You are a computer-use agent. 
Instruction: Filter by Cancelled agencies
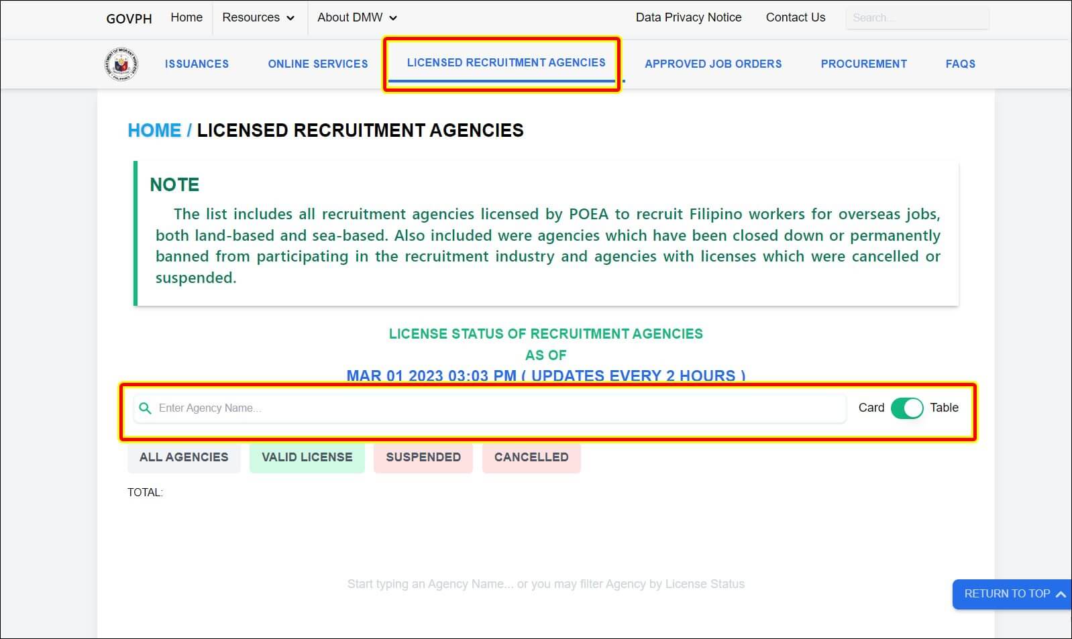(x=531, y=457)
